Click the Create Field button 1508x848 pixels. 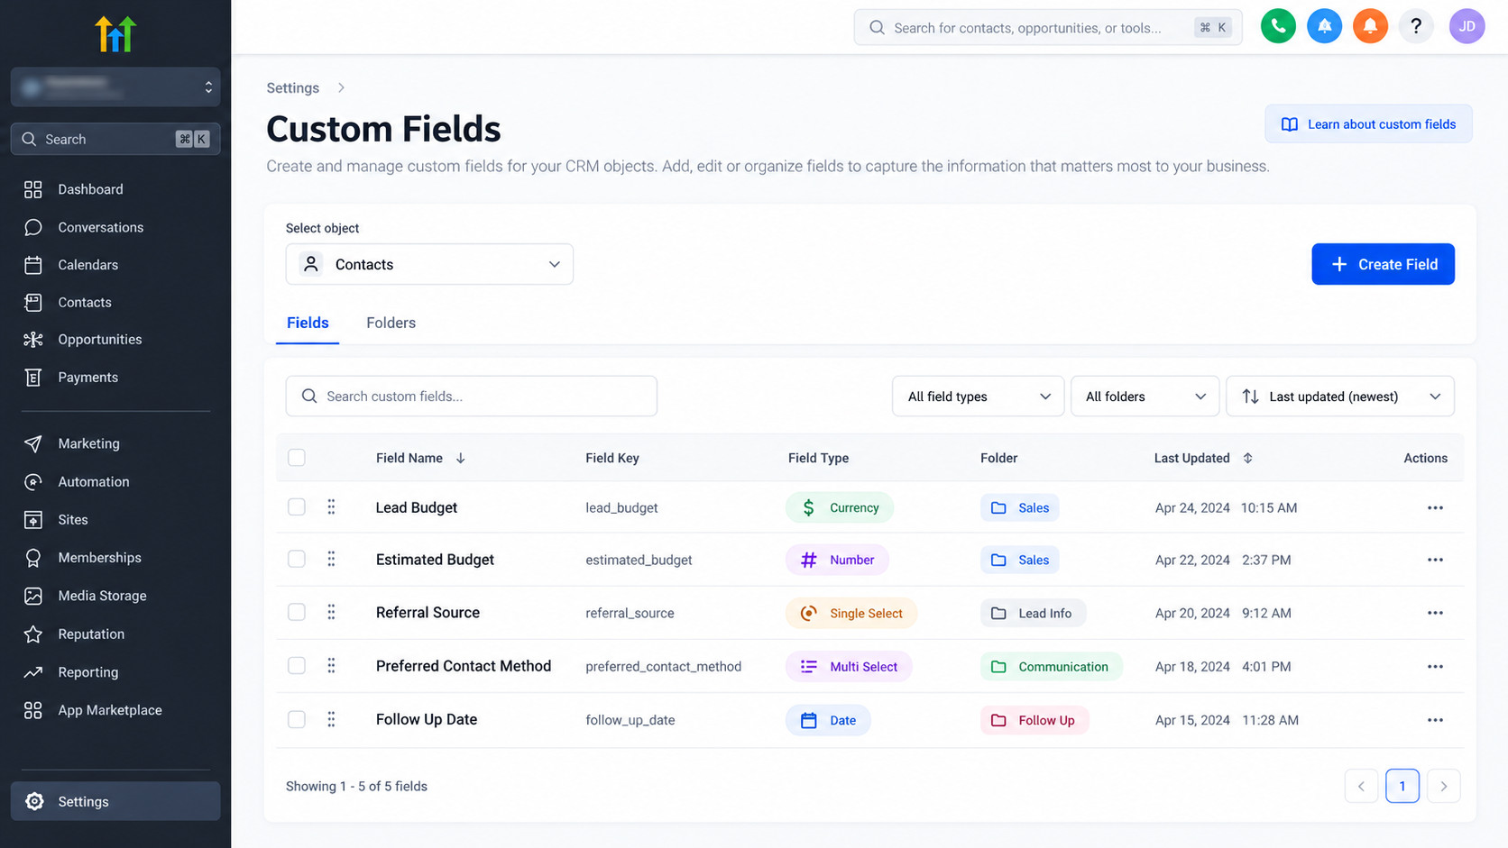pyautogui.click(x=1383, y=264)
